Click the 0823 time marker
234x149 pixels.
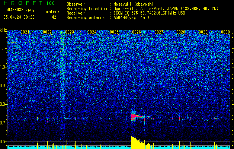pos(70,32)
